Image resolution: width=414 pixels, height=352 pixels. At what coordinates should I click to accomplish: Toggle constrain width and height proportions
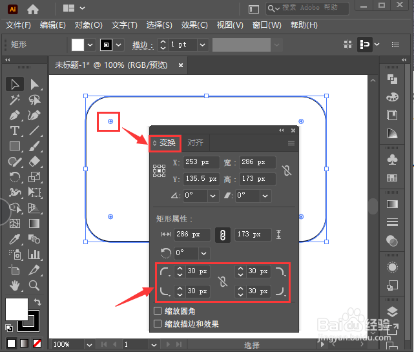point(287,171)
